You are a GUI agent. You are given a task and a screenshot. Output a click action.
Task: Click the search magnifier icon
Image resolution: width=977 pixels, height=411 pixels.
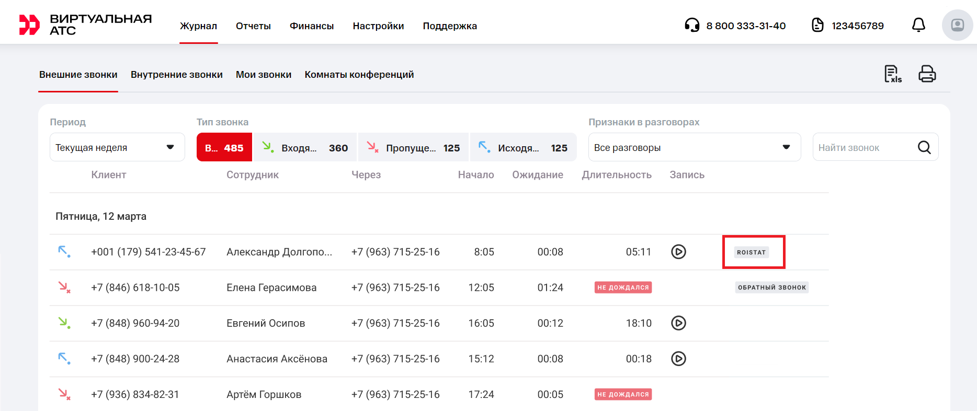tap(924, 148)
